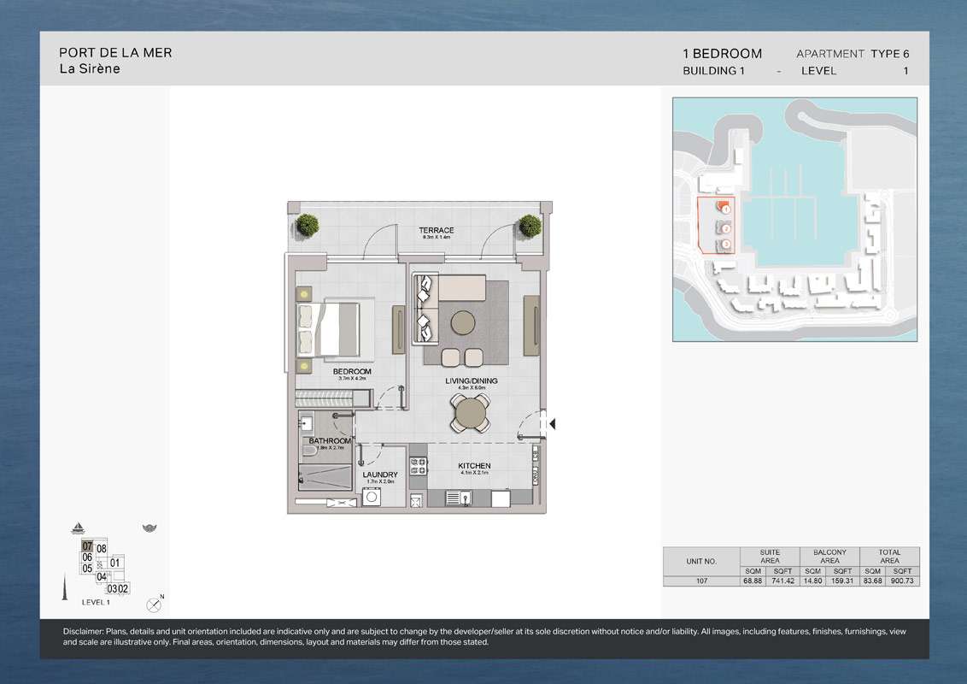Screen dimensions: 967x684
Task: Select highlighted unit 07 in the key plan
Action: click(x=87, y=546)
